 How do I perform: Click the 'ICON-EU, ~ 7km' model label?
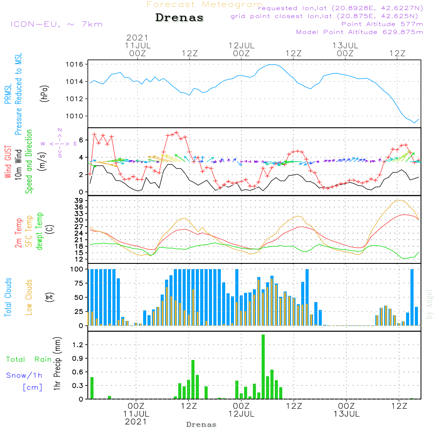pyautogui.click(x=57, y=24)
